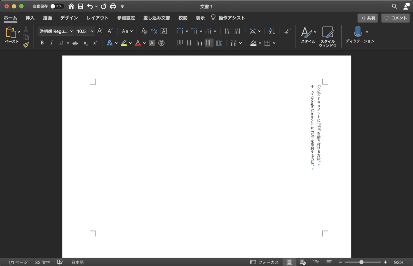Screen dimensions: 413x266
Task: Expand the highlight color dropdown arrow
Action: [x=130, y=43]
